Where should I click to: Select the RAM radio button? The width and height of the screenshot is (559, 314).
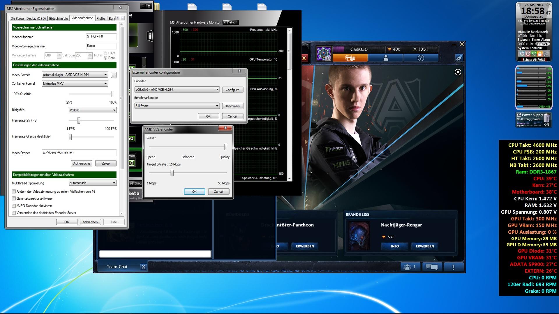tap(105, 53)
